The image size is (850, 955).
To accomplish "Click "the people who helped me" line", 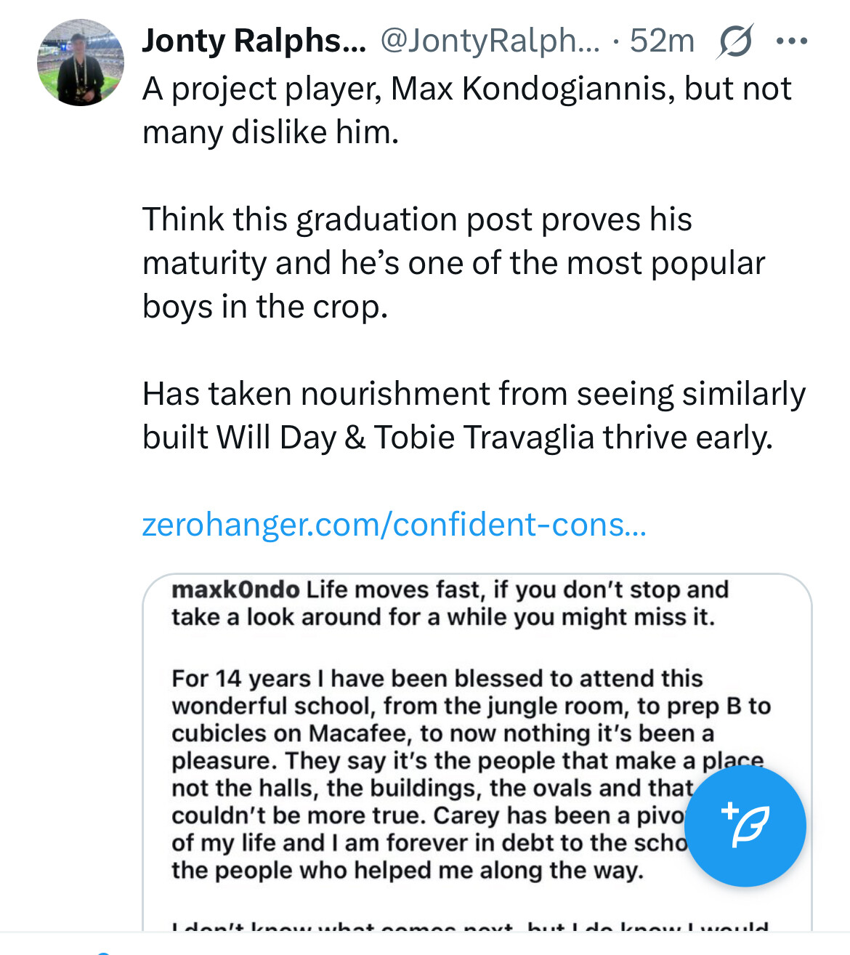I will click(x=407, y=870).
